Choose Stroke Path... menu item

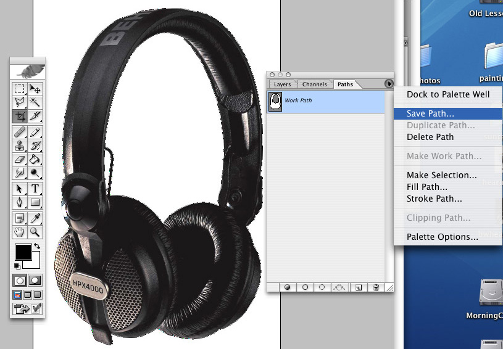coord(448,199)
